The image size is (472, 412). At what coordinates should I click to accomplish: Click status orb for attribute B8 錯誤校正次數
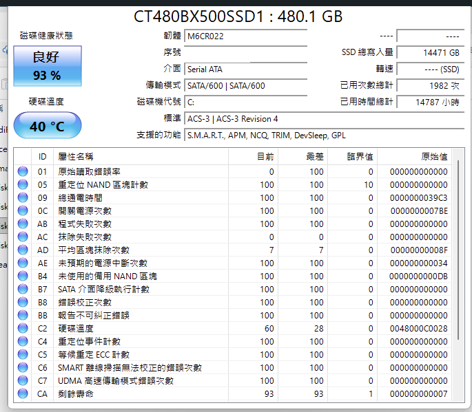(x=23, y=303)
